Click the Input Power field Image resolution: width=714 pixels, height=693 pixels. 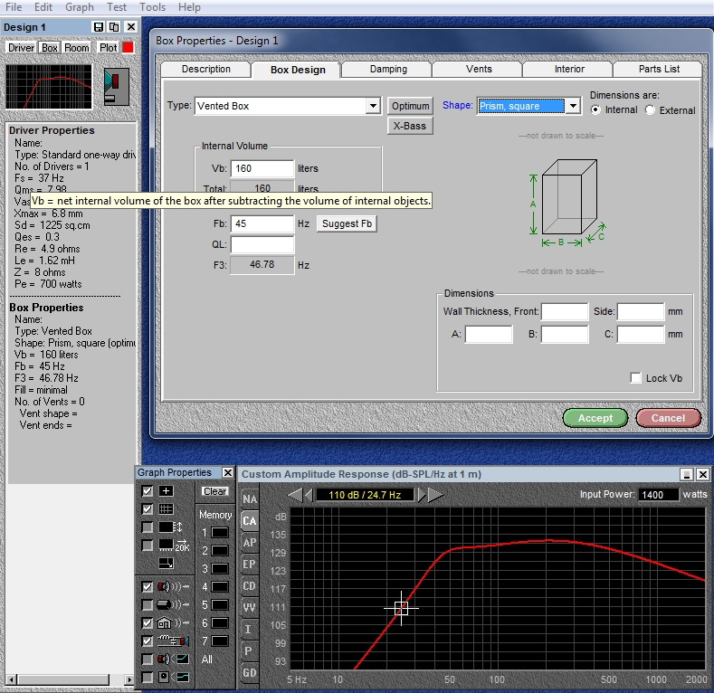pos(659,495)
